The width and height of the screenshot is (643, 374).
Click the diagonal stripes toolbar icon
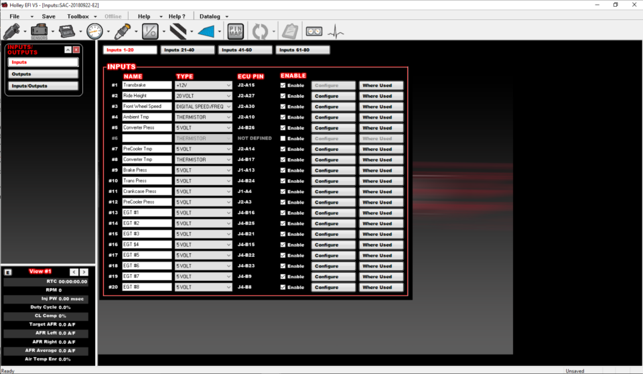pyautogui.click(x=178, y=32)
